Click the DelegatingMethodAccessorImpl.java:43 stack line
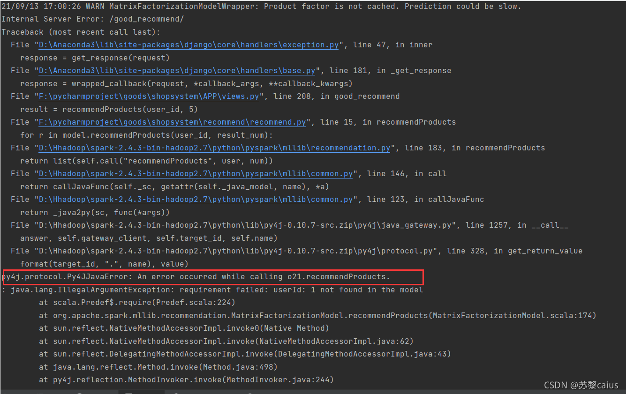The image size is (626, 394). pos(245,354)
